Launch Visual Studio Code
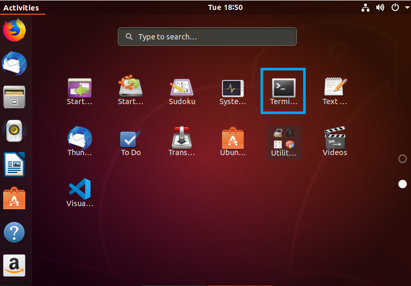 click(79, 192)
